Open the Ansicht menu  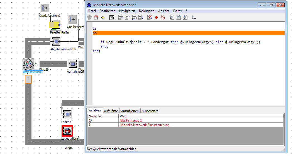coord(164,11)
